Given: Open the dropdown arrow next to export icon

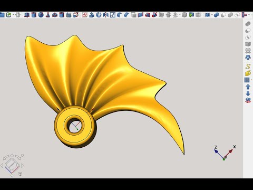Looking at the screenshot, I should (x=13, y=15).
